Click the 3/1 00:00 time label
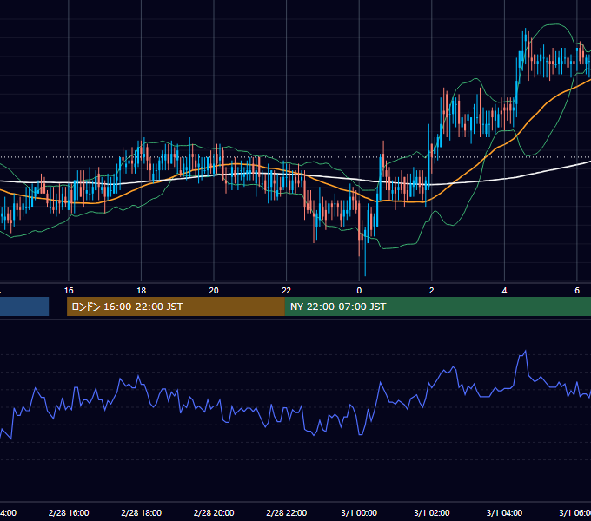Viewport: 591px width, 521px height. pos(359,512)
